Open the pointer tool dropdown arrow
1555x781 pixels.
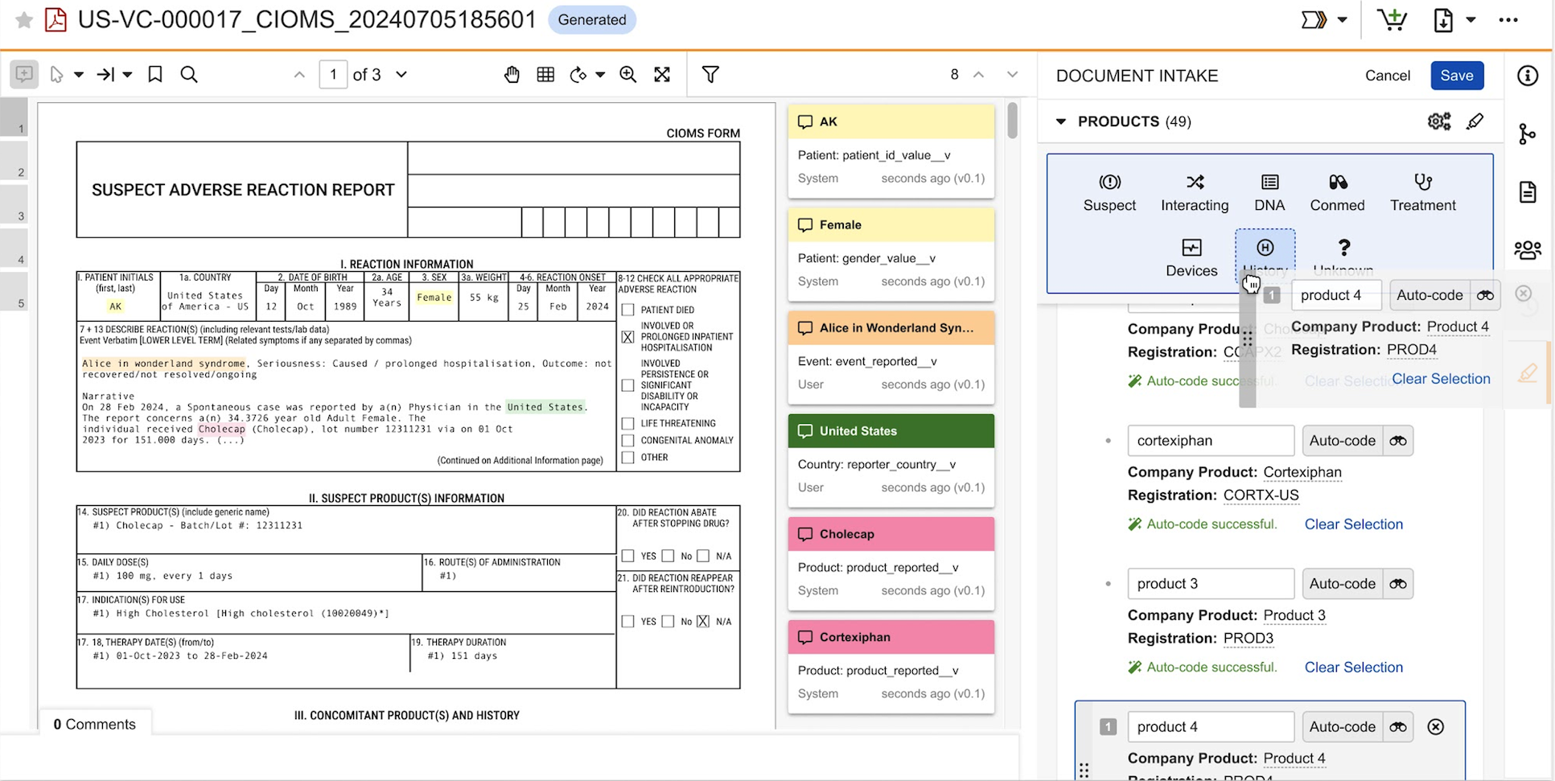(x=79, y=75)
